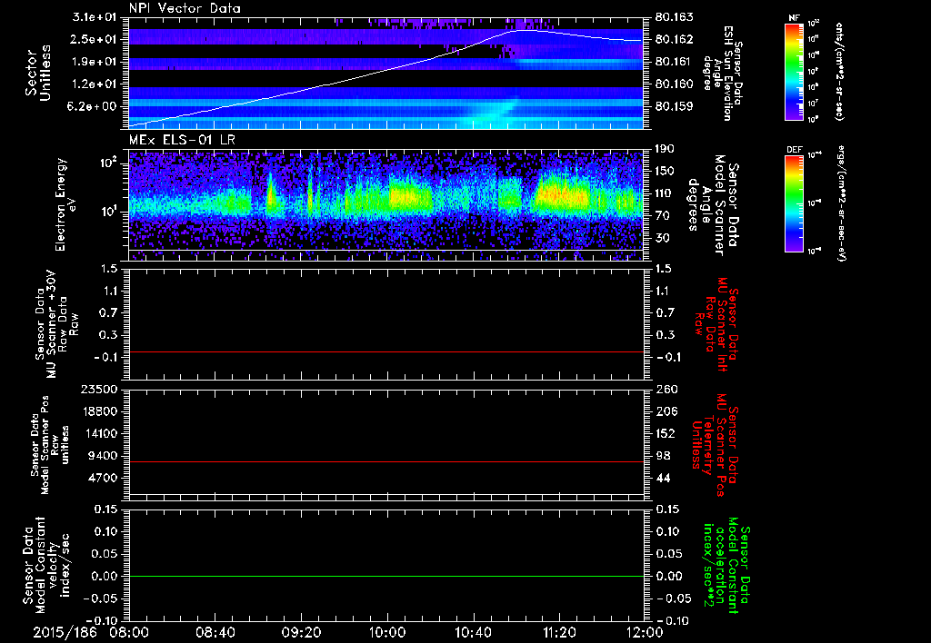The image size is (931, 643).
Task: Click the 11:20 time axis label
Action: coord(559,631)
